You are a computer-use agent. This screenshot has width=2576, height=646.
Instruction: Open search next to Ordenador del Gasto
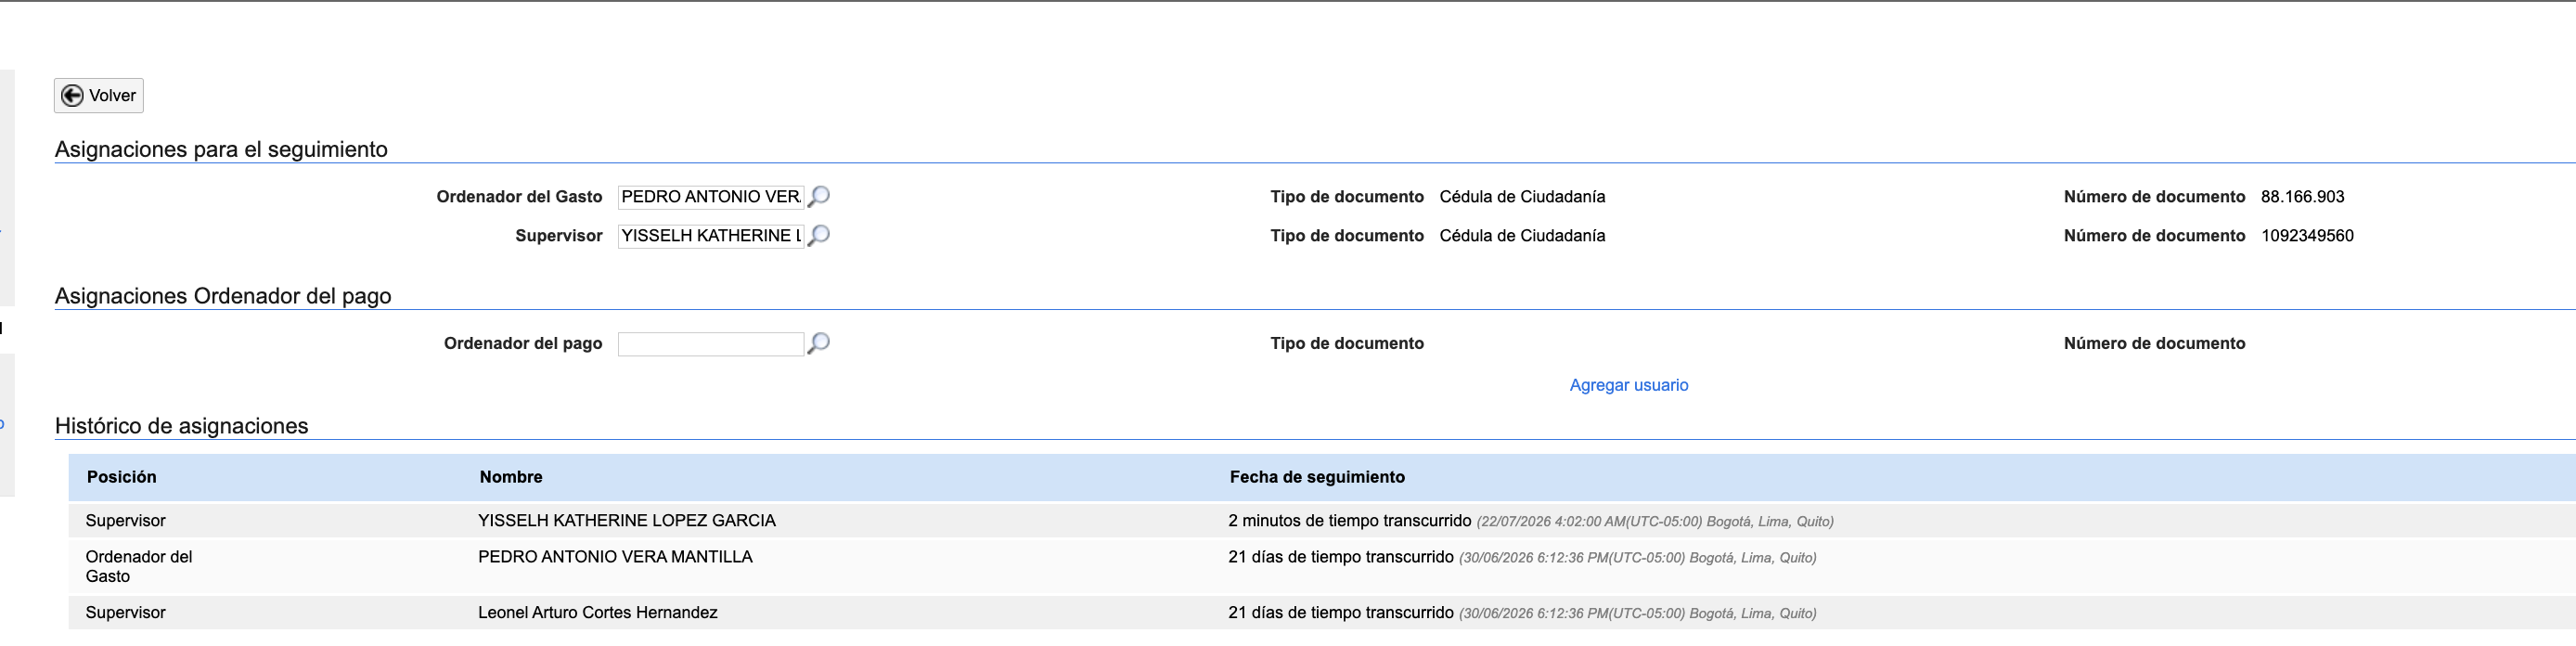click(818, 196)
